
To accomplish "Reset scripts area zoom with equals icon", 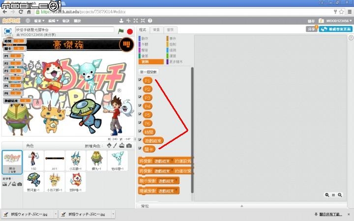I will [333, 195].
